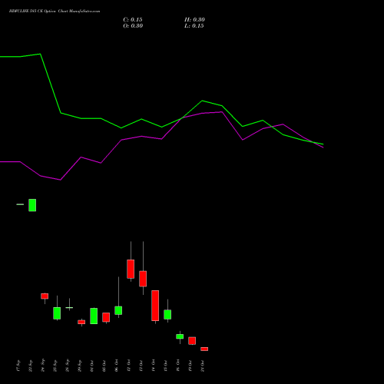Click the 17 Sep date label
This screenshot has height=384, width=384.
[x=18, y=366]
